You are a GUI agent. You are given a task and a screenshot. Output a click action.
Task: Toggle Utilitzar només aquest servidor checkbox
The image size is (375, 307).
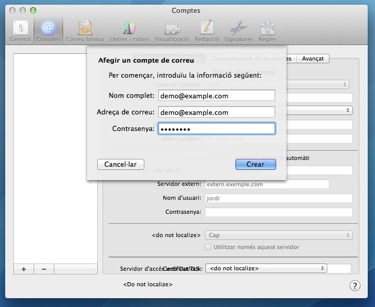click(208, 247)
